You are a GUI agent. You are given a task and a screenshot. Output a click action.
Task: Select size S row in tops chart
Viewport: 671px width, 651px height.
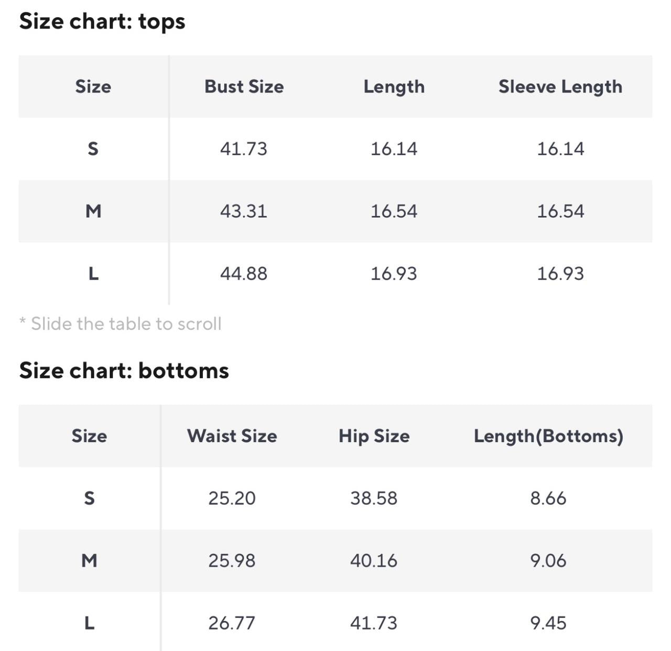[x=93, y=149]
